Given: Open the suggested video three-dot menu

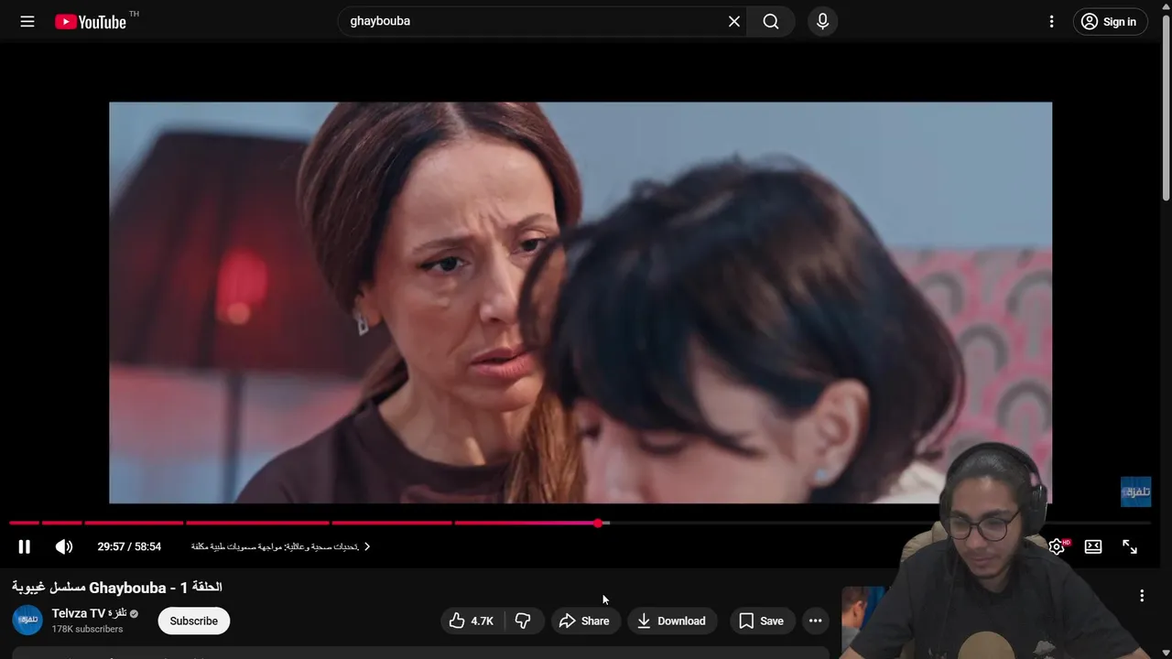Looking at the screenshot, I should tap(1142, 596).
